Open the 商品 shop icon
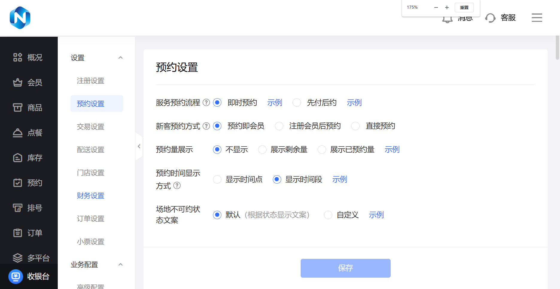This screenshot has height=289, width=560. tap(18, 107)
